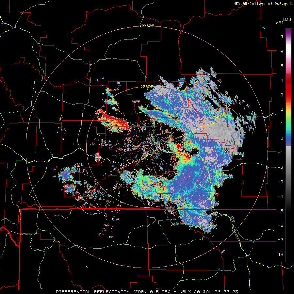Click the -4 value on the scale
Image resolution: width=294 pixels, height=294 pixels.
pyautogui.click(x=281, y=196)
